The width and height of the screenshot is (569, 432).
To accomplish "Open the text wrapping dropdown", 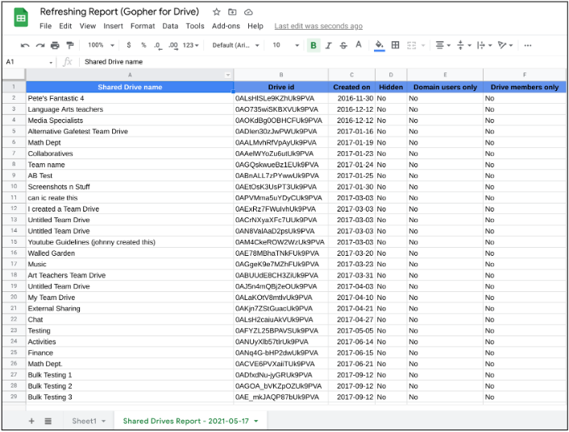I will (484, 45).
